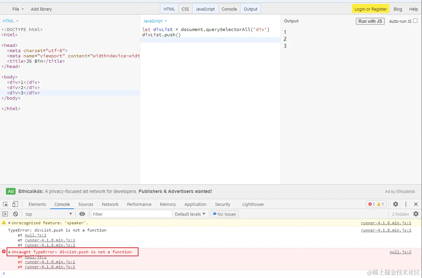Switch to the Performance DevTools tab

[139, 204]
